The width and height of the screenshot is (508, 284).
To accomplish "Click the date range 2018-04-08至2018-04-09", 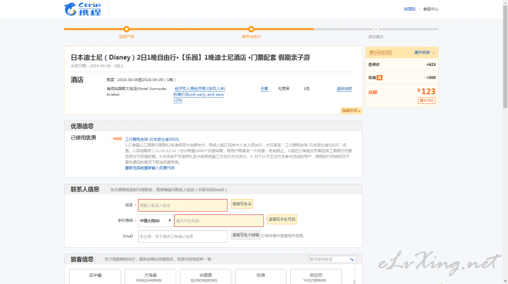I will point(140,80).
